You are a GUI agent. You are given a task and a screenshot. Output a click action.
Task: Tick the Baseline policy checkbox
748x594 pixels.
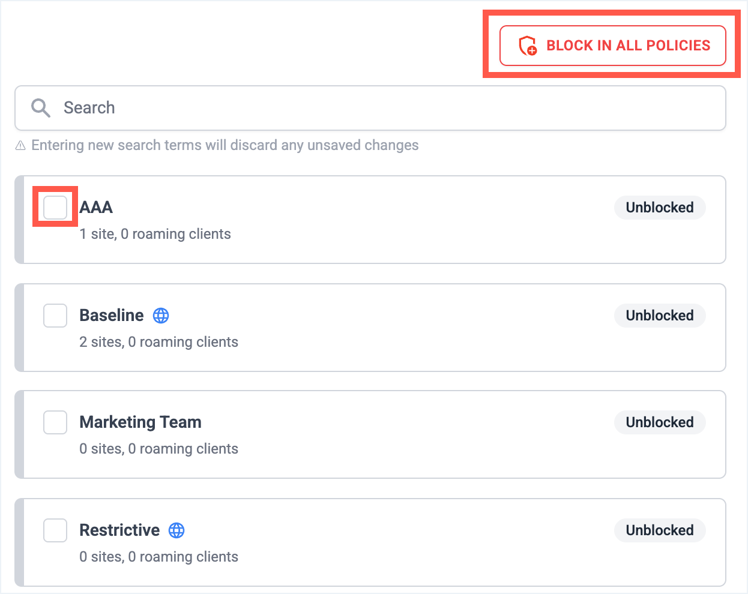pos(55,316)
